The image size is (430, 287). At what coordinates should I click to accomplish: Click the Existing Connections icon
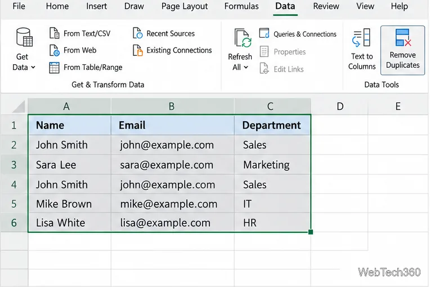[x=138, y=50]
